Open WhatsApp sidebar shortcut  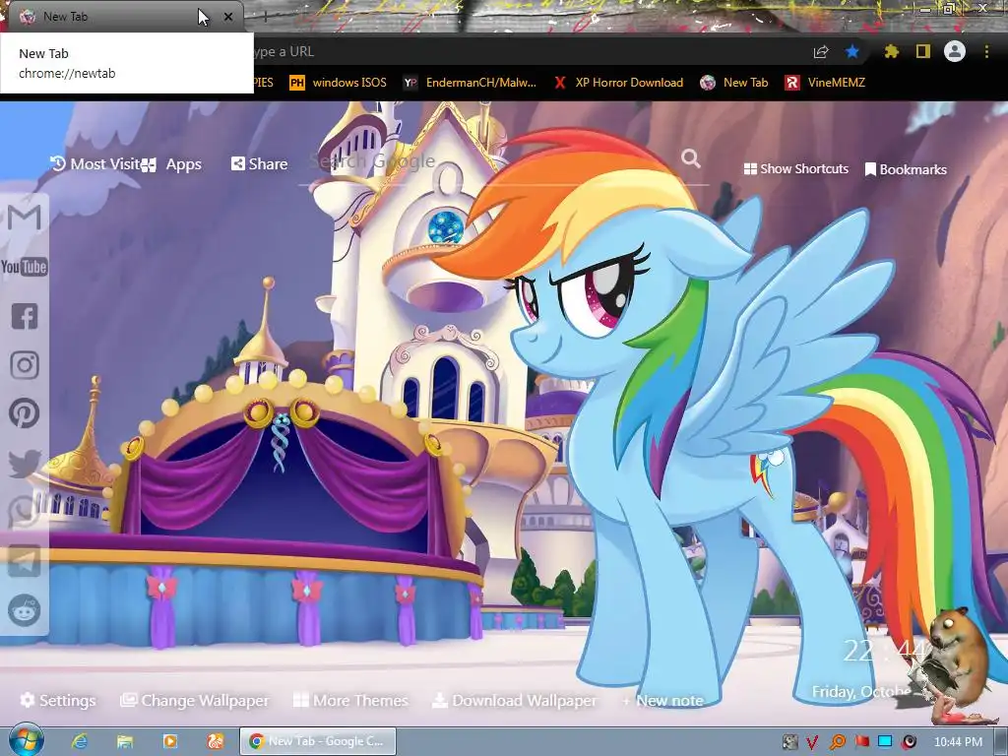[25, 512]
